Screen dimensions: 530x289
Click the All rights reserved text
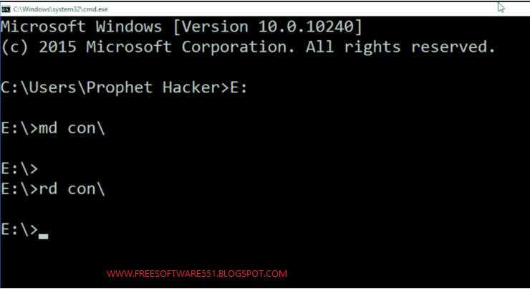[400, 47]
